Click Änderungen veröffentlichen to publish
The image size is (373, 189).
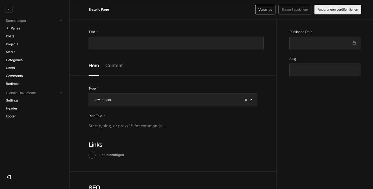coord(337,9)
